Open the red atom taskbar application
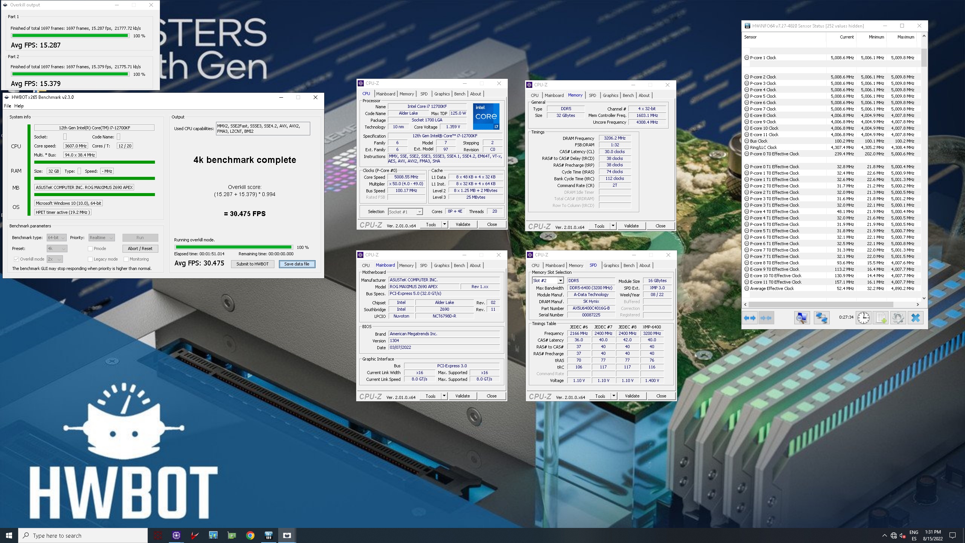Image resolution: width=965 pixels, height=543 pixels. tap(158, 535)
